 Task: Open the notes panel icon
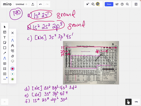click(x=136, y=4)
